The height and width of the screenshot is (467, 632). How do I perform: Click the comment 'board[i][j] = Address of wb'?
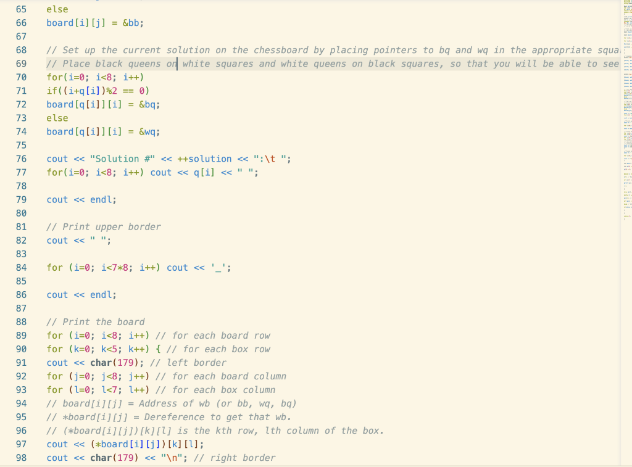click(x=172, y=403)
